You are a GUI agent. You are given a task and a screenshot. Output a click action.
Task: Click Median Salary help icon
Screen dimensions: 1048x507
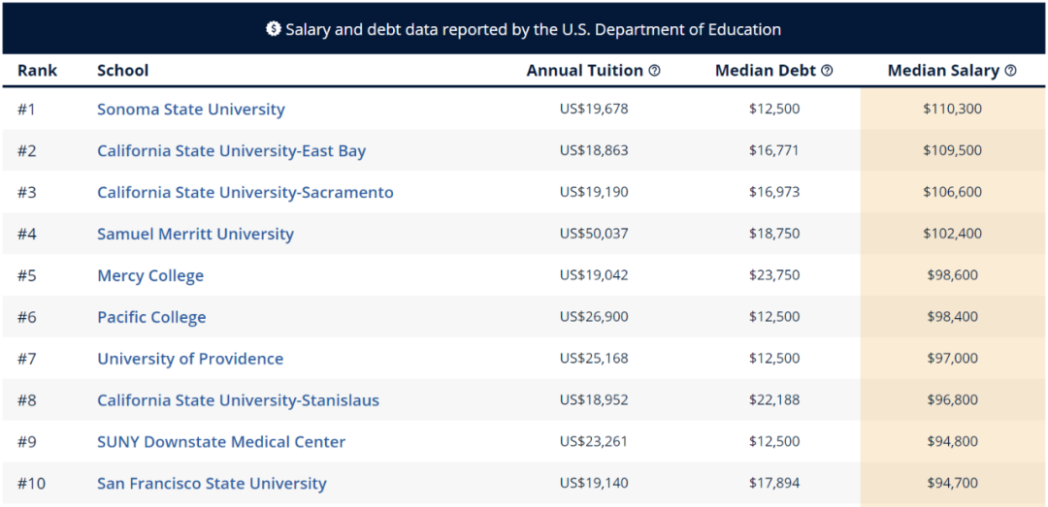pyautogui.click(x=1010, y=71)
